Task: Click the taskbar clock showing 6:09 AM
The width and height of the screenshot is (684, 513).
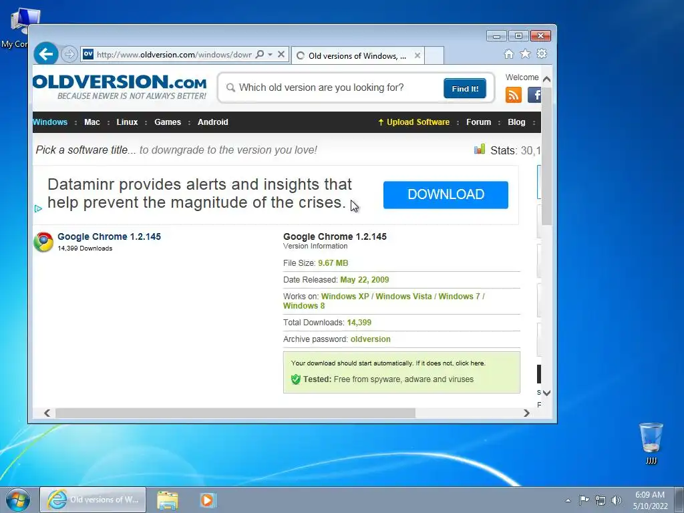Action: (650, 500)
